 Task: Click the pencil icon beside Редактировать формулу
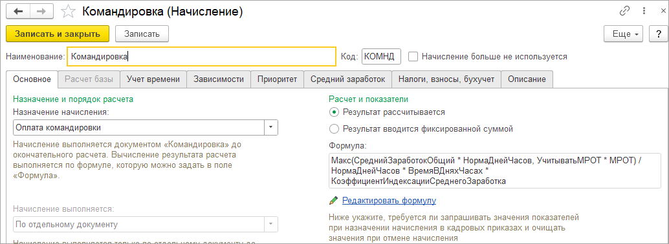(334, 200)
